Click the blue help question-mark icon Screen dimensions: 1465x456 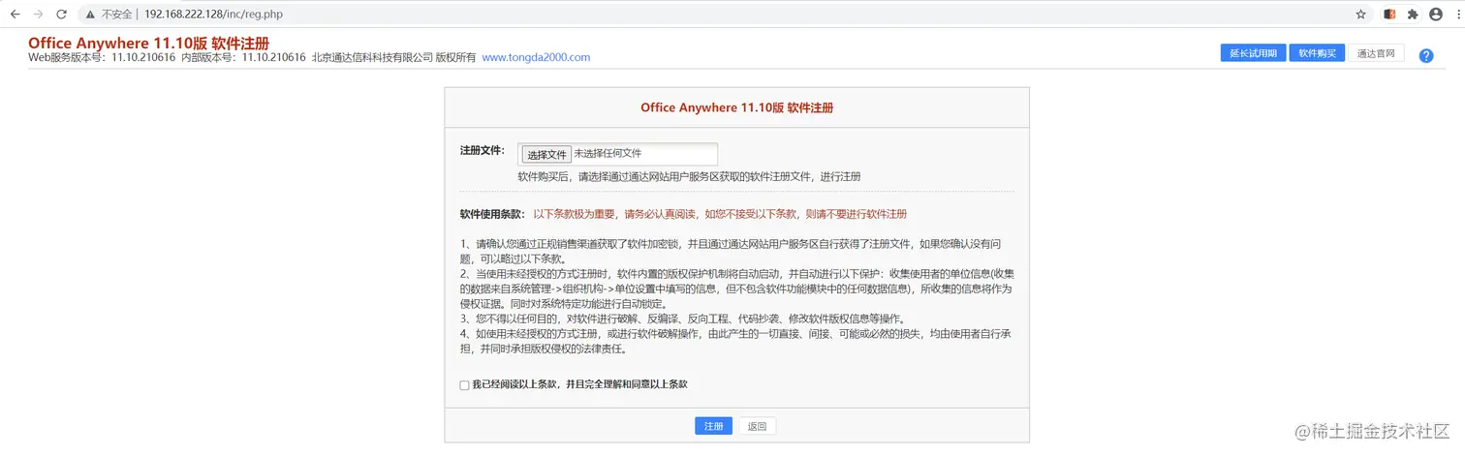[x=1426, y=56]
